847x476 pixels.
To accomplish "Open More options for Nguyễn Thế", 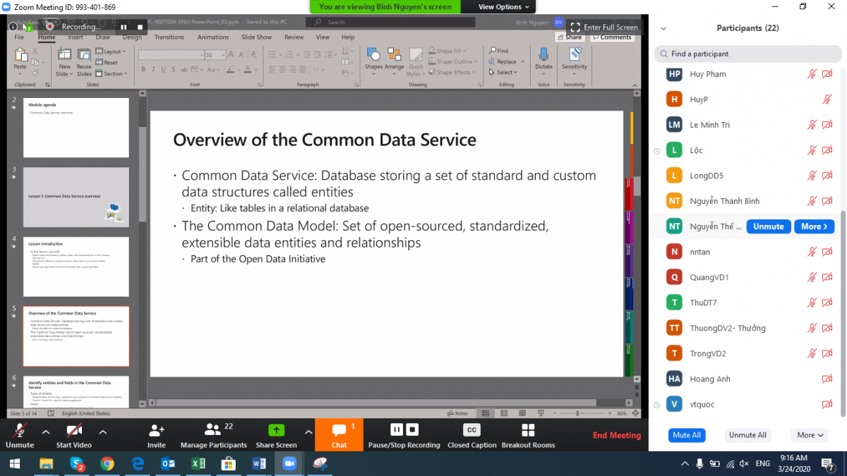I will pos(815,226).
